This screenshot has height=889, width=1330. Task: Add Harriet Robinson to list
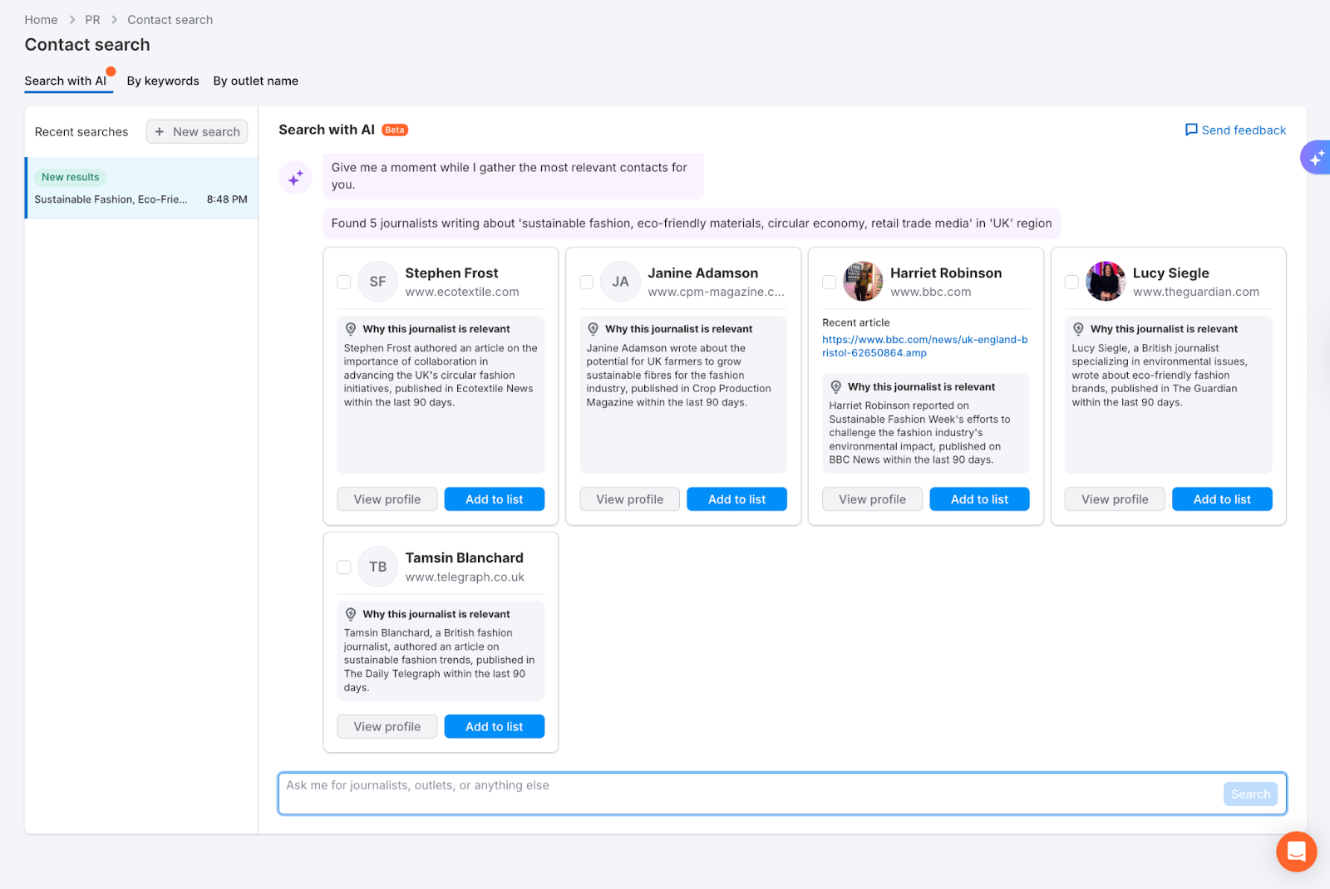[978, 499]
